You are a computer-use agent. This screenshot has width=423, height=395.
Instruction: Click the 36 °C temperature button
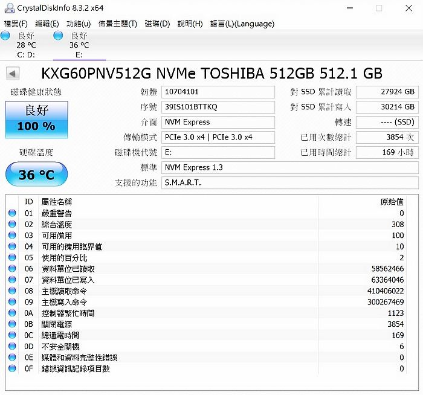point(37,174)
